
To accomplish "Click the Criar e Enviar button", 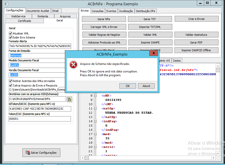I will pyautogui.click(x=197, y=19).
